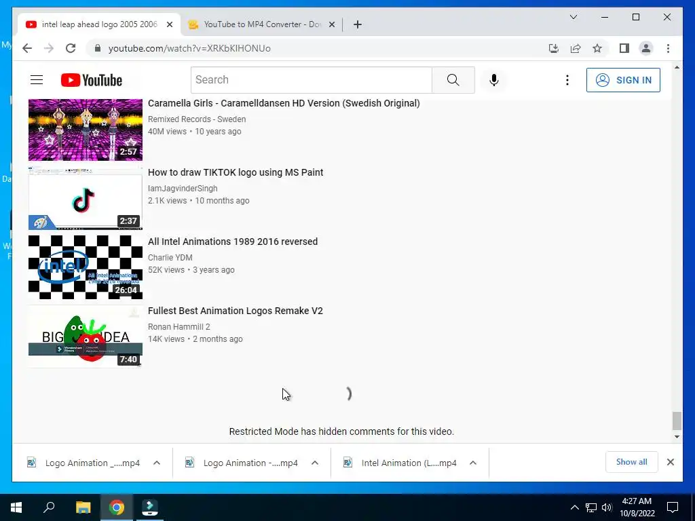Expand options for Logo Animation -....mp4 download
This screenshot has height=521, width=695.
click(x=315, y=463)
